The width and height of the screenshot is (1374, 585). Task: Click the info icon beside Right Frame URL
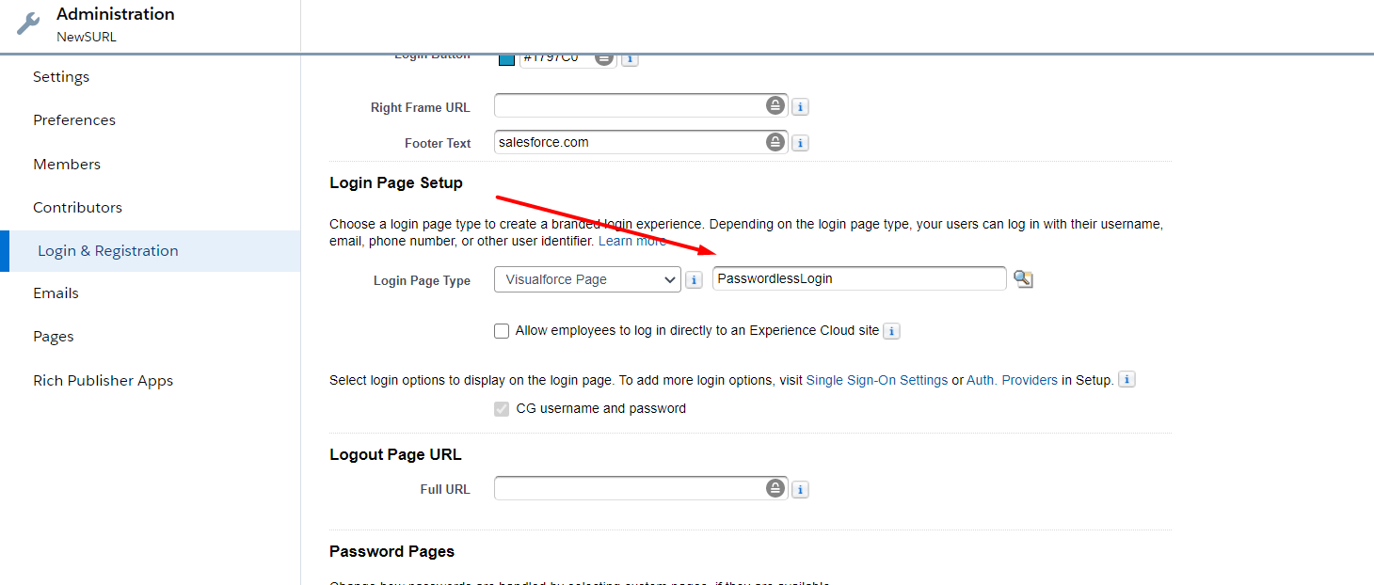[800, 107]
